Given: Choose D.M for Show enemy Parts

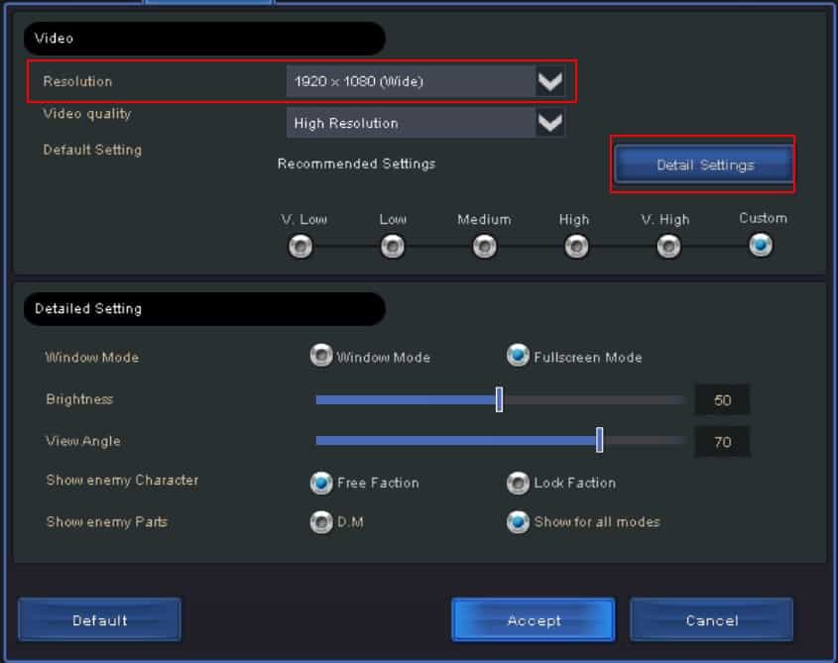Looking at the screenshot, I should tap(321, 521).
